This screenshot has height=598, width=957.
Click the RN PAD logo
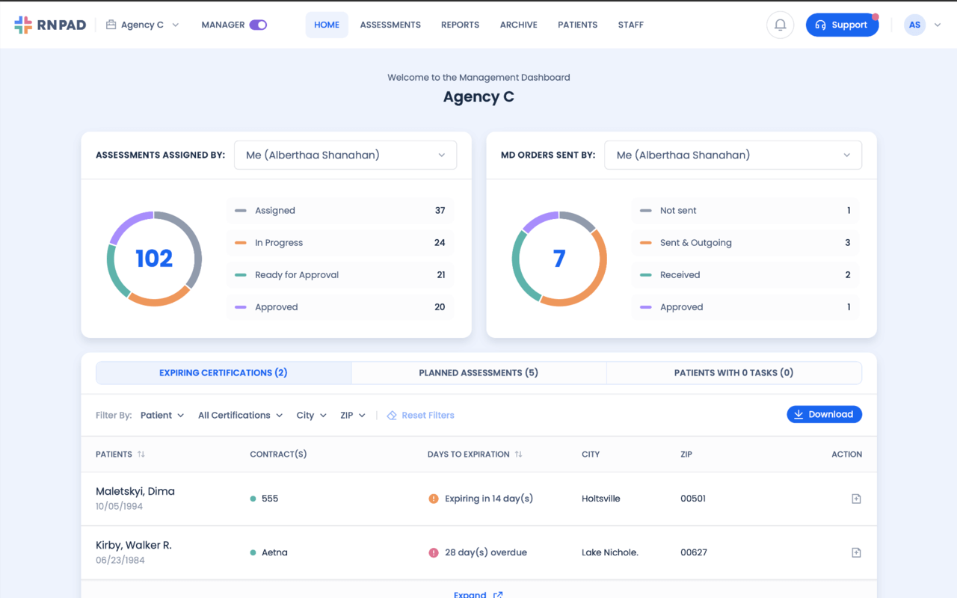[x=50, y=24]
